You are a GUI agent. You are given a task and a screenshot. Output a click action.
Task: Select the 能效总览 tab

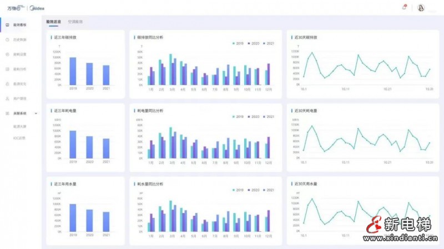[x=53, y=22]
